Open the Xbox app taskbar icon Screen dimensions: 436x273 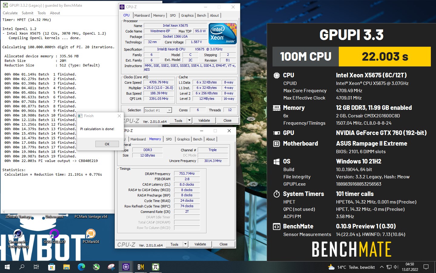[x=96, y=267]
